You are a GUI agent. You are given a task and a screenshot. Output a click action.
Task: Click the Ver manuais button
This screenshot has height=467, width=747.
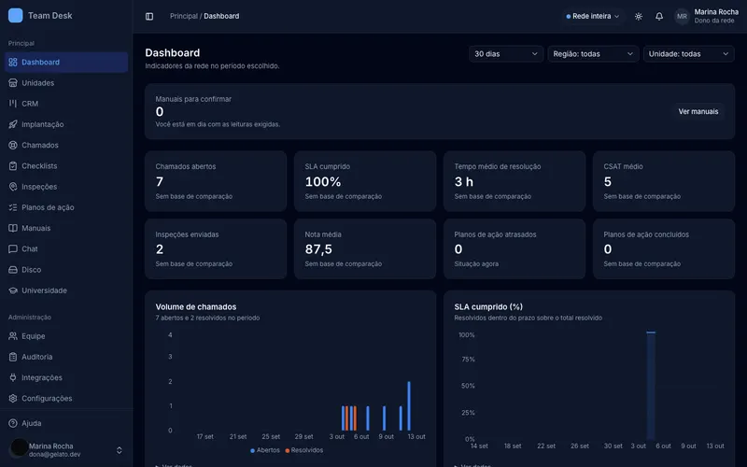point(698,111)
